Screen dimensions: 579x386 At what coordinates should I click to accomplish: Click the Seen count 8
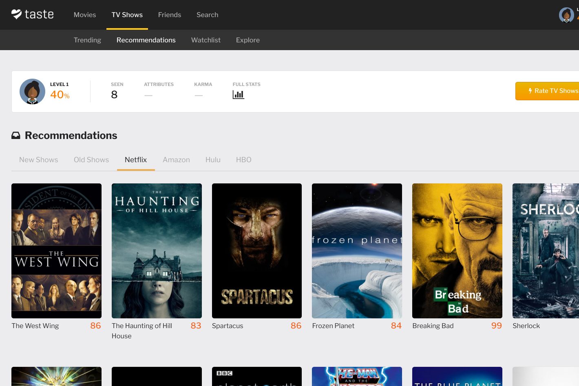pos(114,95)
